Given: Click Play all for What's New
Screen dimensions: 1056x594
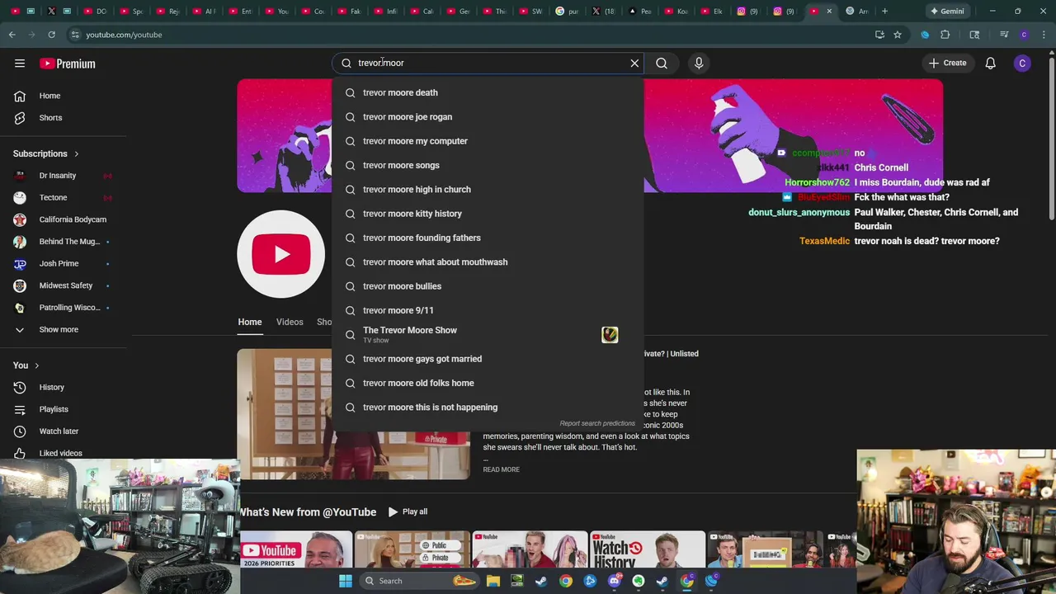Looking at the screenshot, I should tap(408, 511).
